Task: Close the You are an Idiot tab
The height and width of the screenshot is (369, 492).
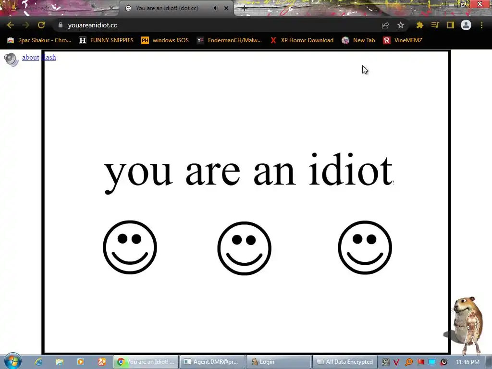Action: tap(226, 8)
